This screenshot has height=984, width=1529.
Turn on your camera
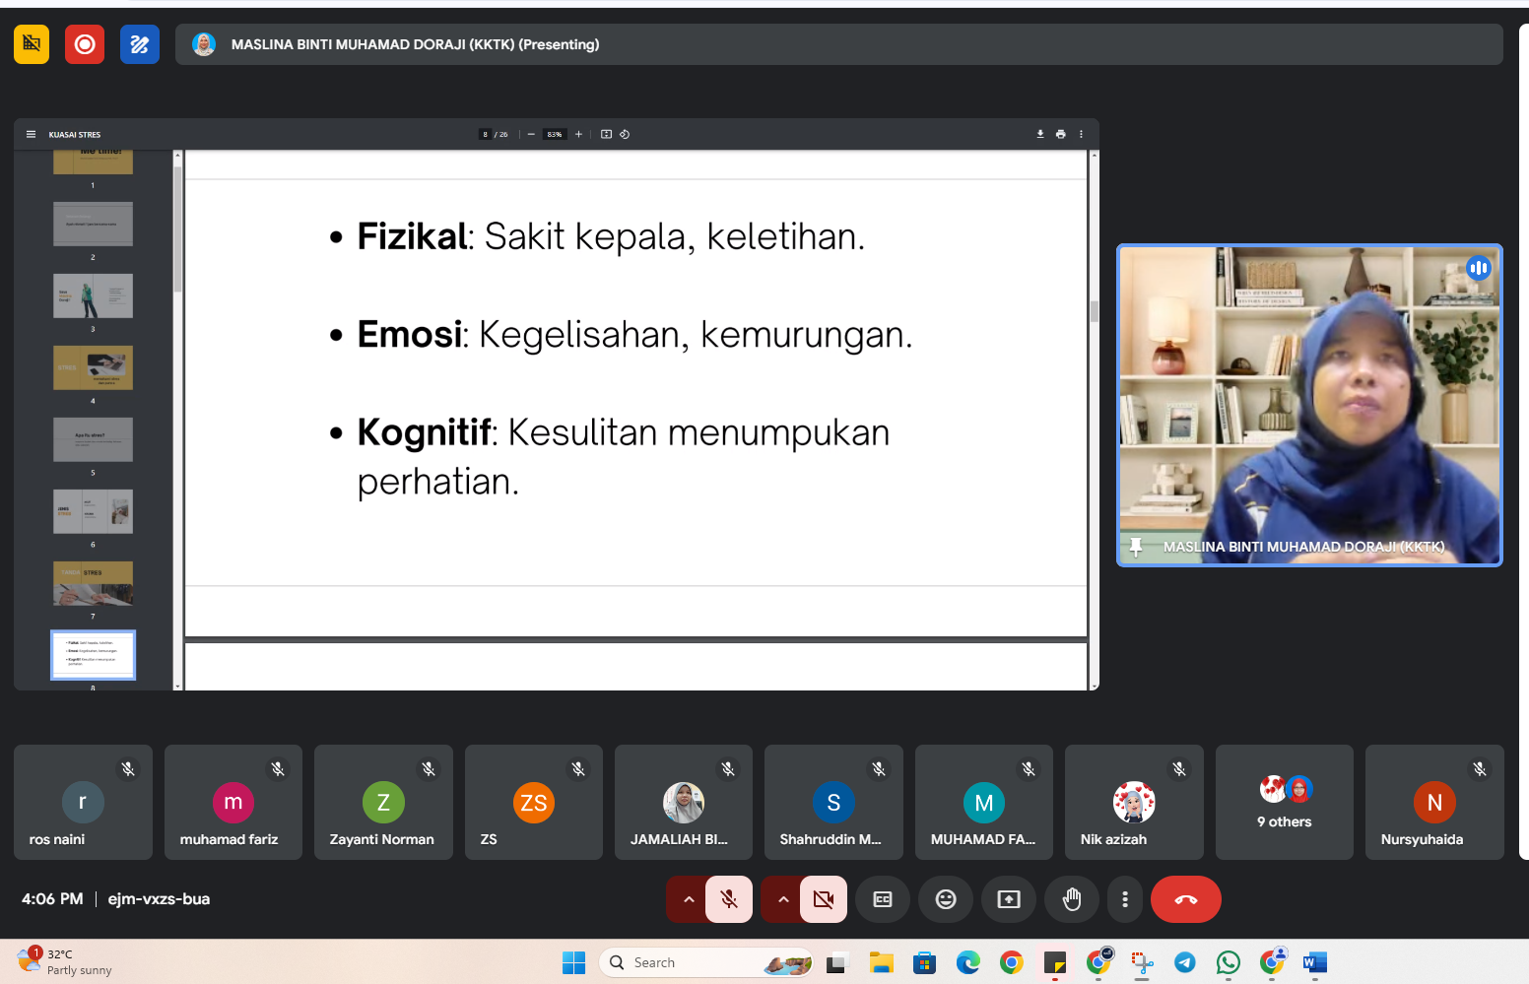click(824, 899)
